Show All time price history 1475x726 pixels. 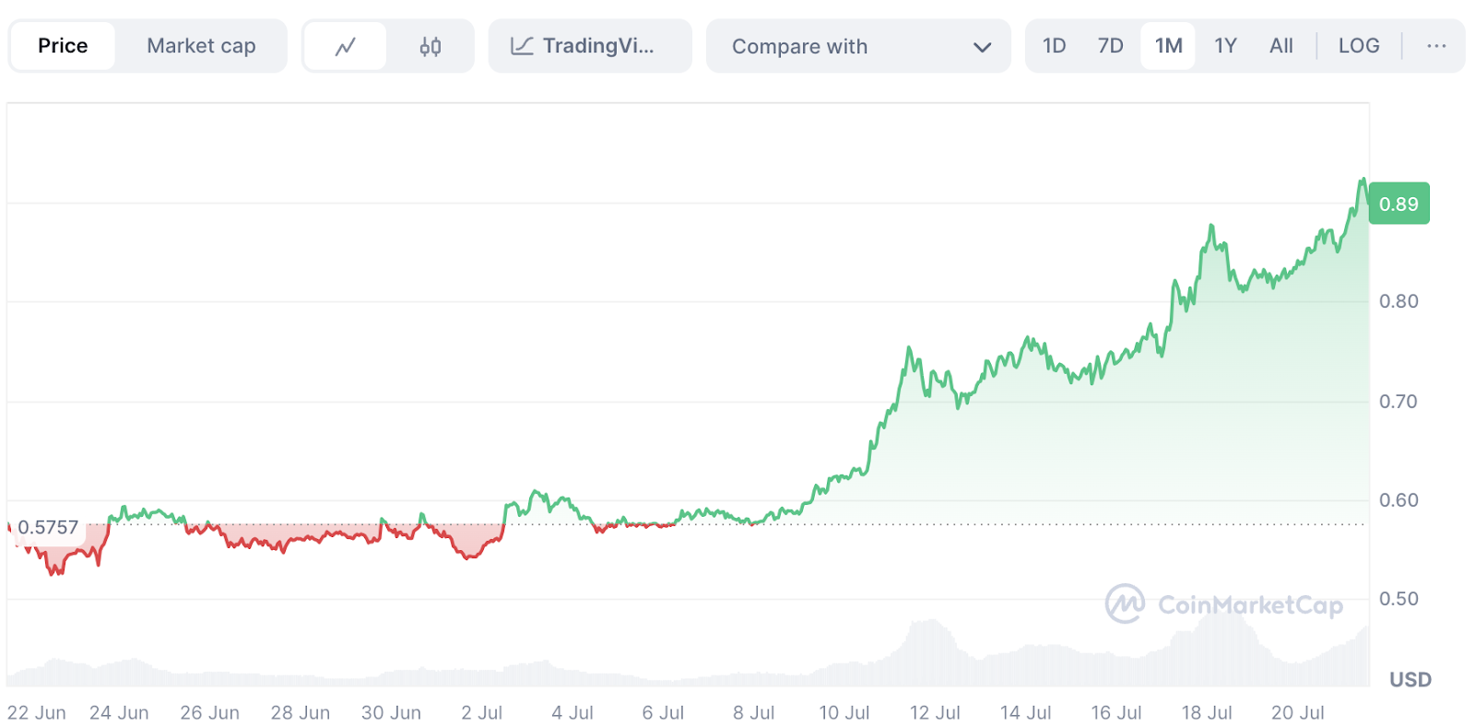point(1280,46)
